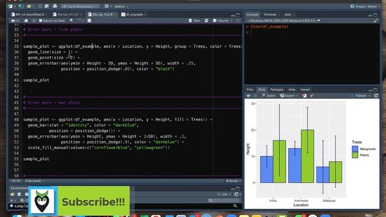The image size is (386, 217).
Task: Maximize the Plots pane
Action: (x=375, y=90)
